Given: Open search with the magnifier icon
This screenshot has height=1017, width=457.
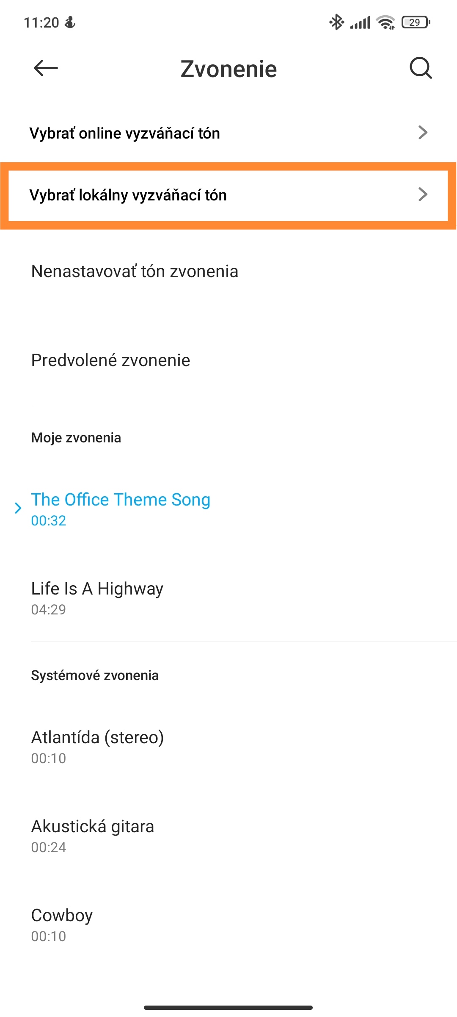Looking at the screenshot, I should pos(421,68).
